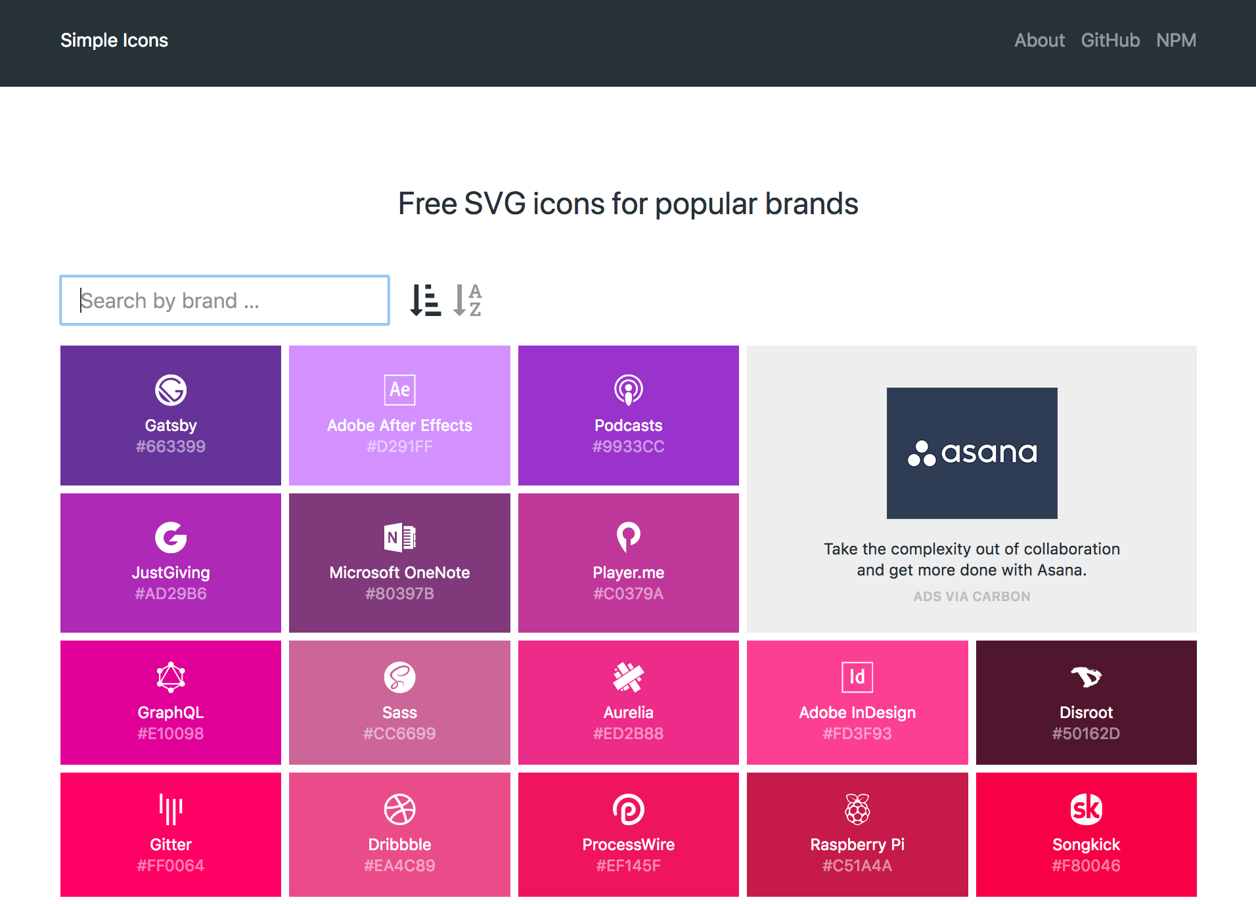Click the Disroot hex #50162D
This screenshot has width=1256, height=904.
(1086, 734)
